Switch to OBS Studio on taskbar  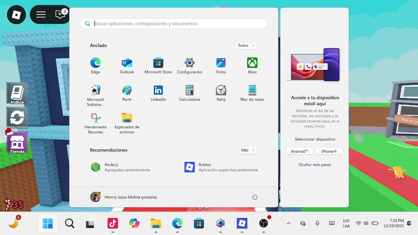pos(264,223)
